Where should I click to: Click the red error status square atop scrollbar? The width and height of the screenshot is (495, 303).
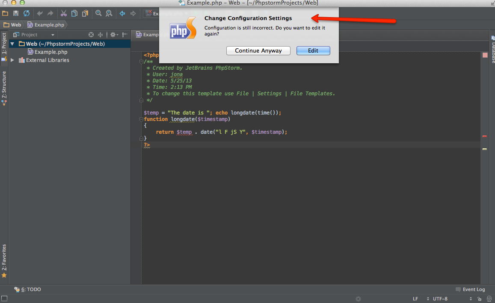(x=485, y=55)
